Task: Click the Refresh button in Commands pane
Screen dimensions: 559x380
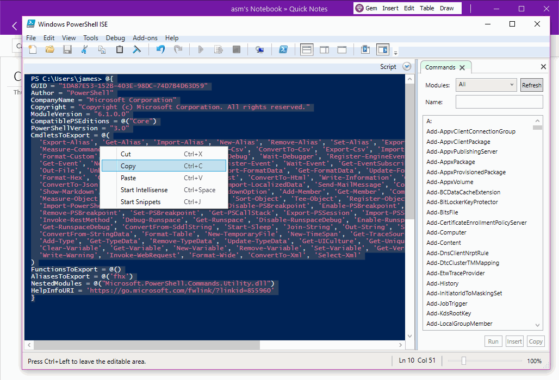Action: click(x=531, y=85)
